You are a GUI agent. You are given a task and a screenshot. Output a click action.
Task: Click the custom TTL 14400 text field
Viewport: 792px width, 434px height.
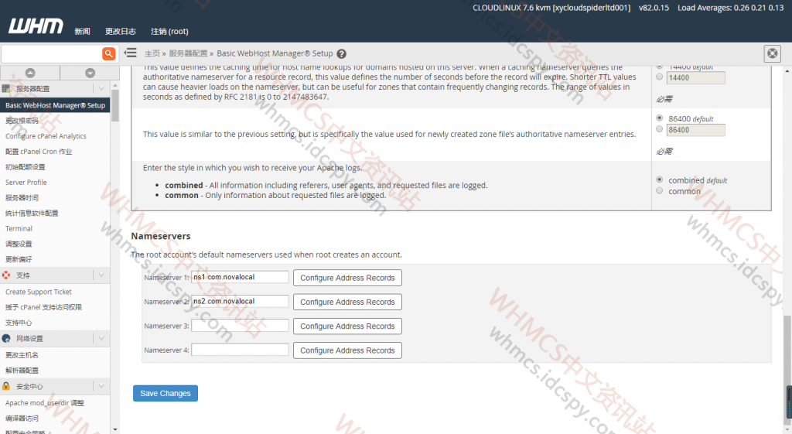point(695,78)
